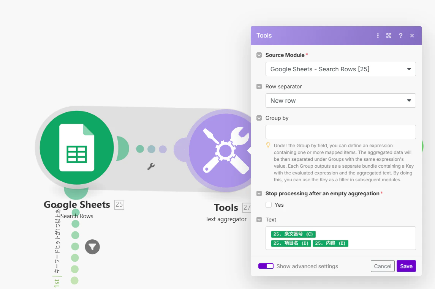The width and height of the screenshot is (435, 289).
Task: Select the 25. 項目名 (D) mapped tag
Action: pyautogui.click(x=291, y=243)
